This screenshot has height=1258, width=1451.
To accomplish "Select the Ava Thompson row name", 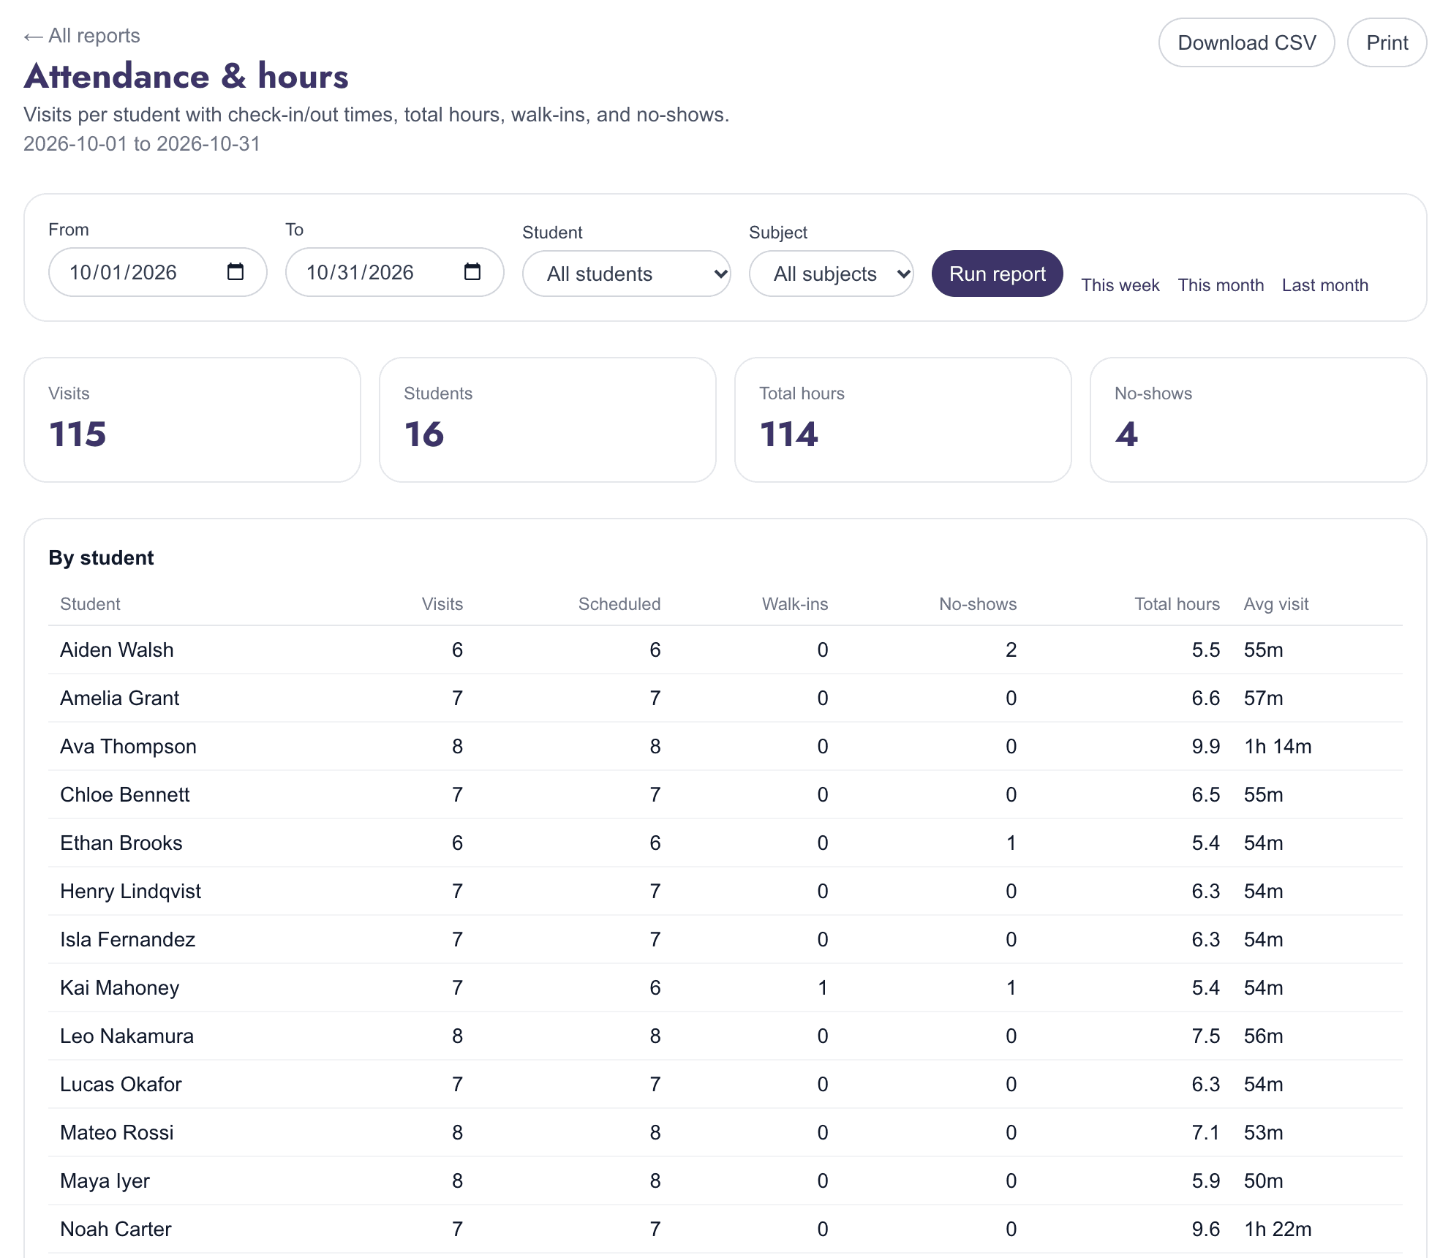I will pos(128,747).
